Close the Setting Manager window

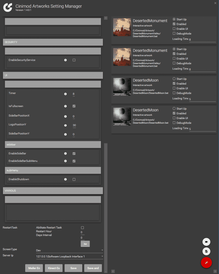215,3
